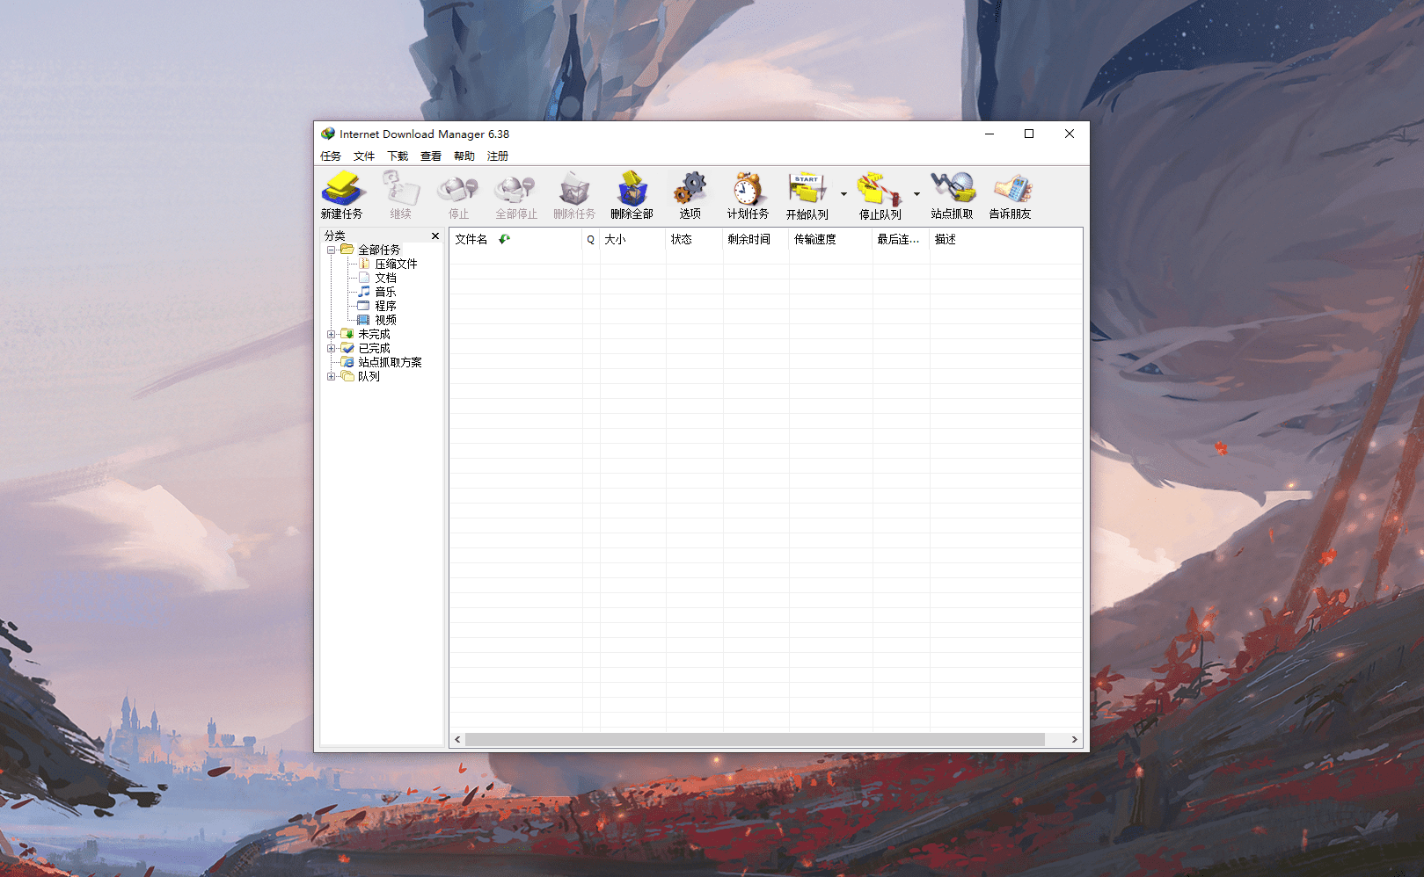Select 音乐 category in tree
This screenshot has height=877, width=1424.
pyautogui.click(x=385, y=292)
